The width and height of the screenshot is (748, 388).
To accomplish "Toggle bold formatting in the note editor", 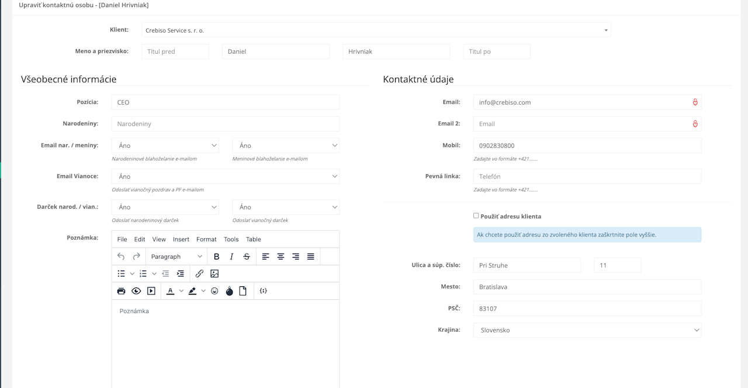I will point(217,257).
